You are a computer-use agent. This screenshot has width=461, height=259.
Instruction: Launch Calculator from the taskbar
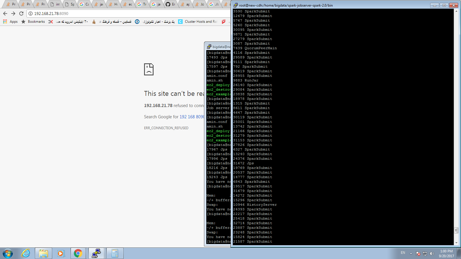pos(115,253)
